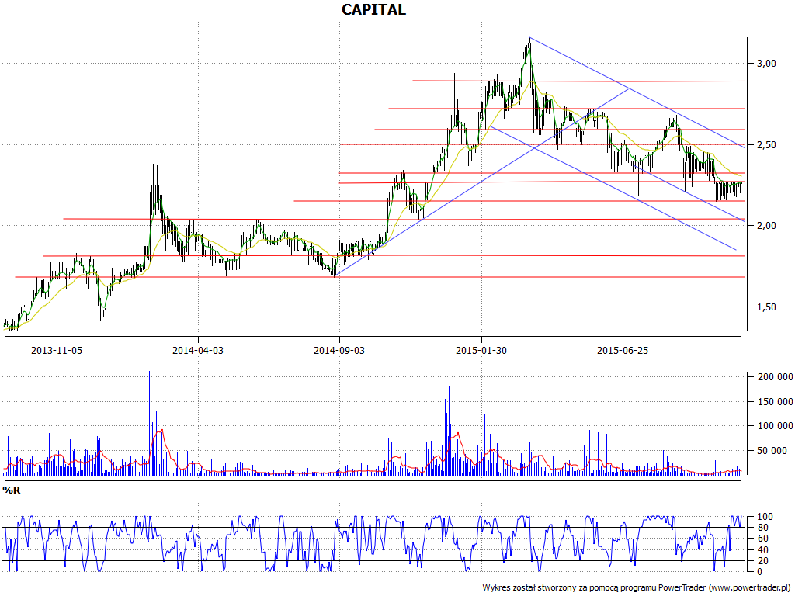The height and width of the screenshot is (596, 795).
Task: Click the 40 level on %R axis
Action: [x=763, y=550]
